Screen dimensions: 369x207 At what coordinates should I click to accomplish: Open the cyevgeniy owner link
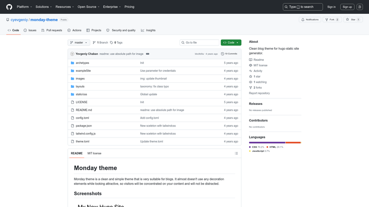19,20
